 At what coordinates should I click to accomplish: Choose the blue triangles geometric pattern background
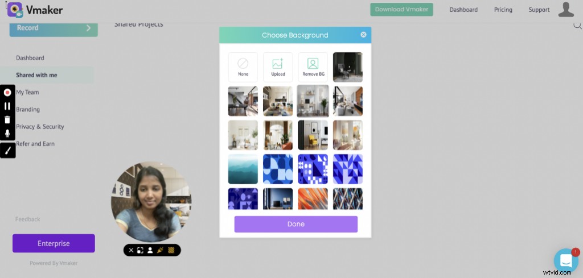point(348,169)
